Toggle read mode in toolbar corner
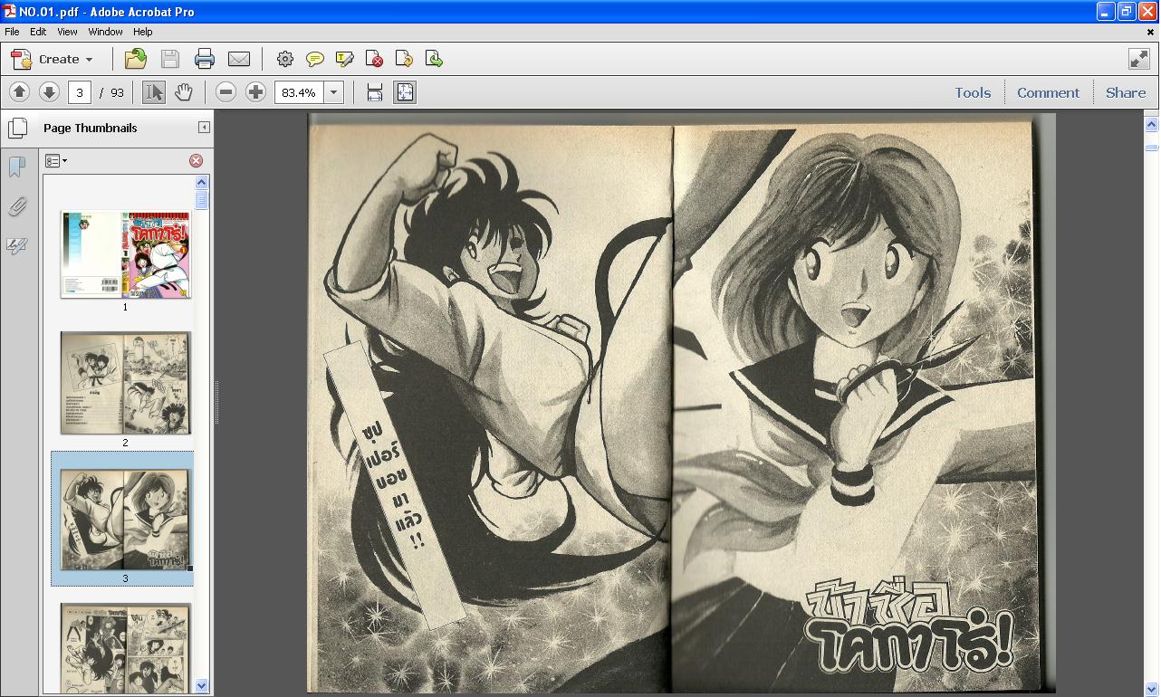This screenshot has height=697, width=1161. [x=1139, y=59]
